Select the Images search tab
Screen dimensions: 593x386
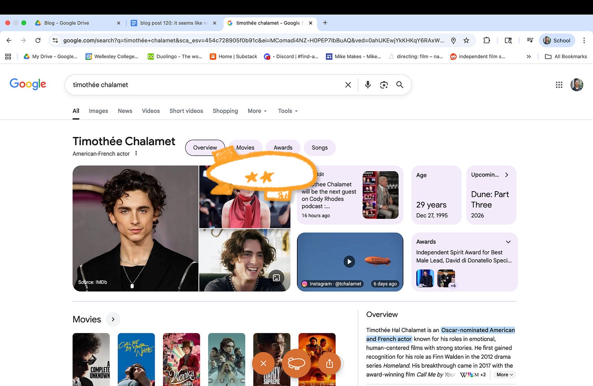[x=99, y=111]
